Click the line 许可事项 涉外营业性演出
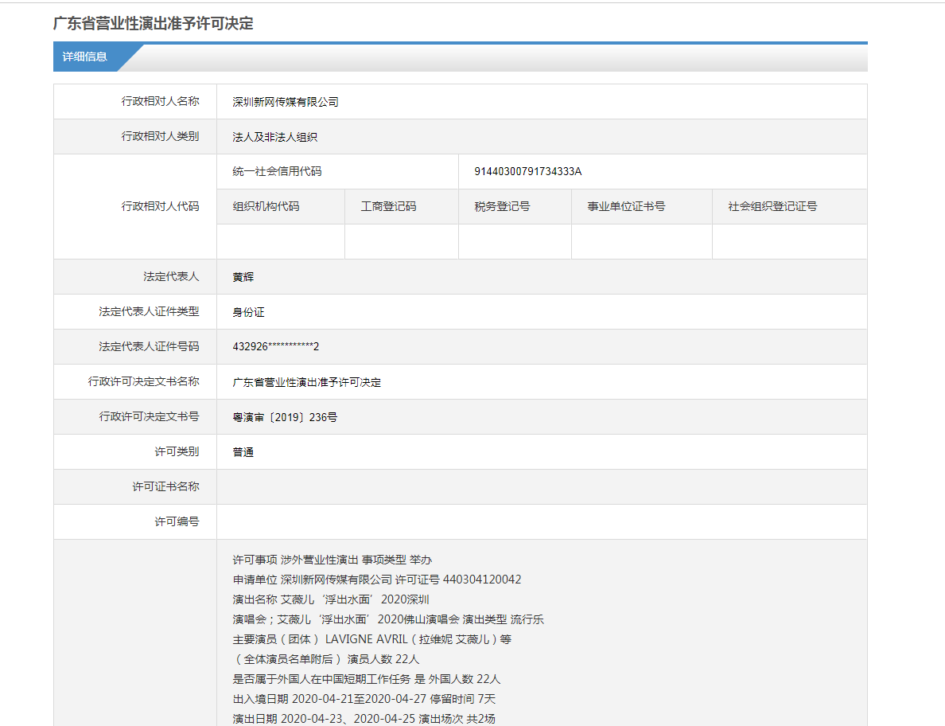The height and width of the screenshot is (726, 945). [332, 560]
